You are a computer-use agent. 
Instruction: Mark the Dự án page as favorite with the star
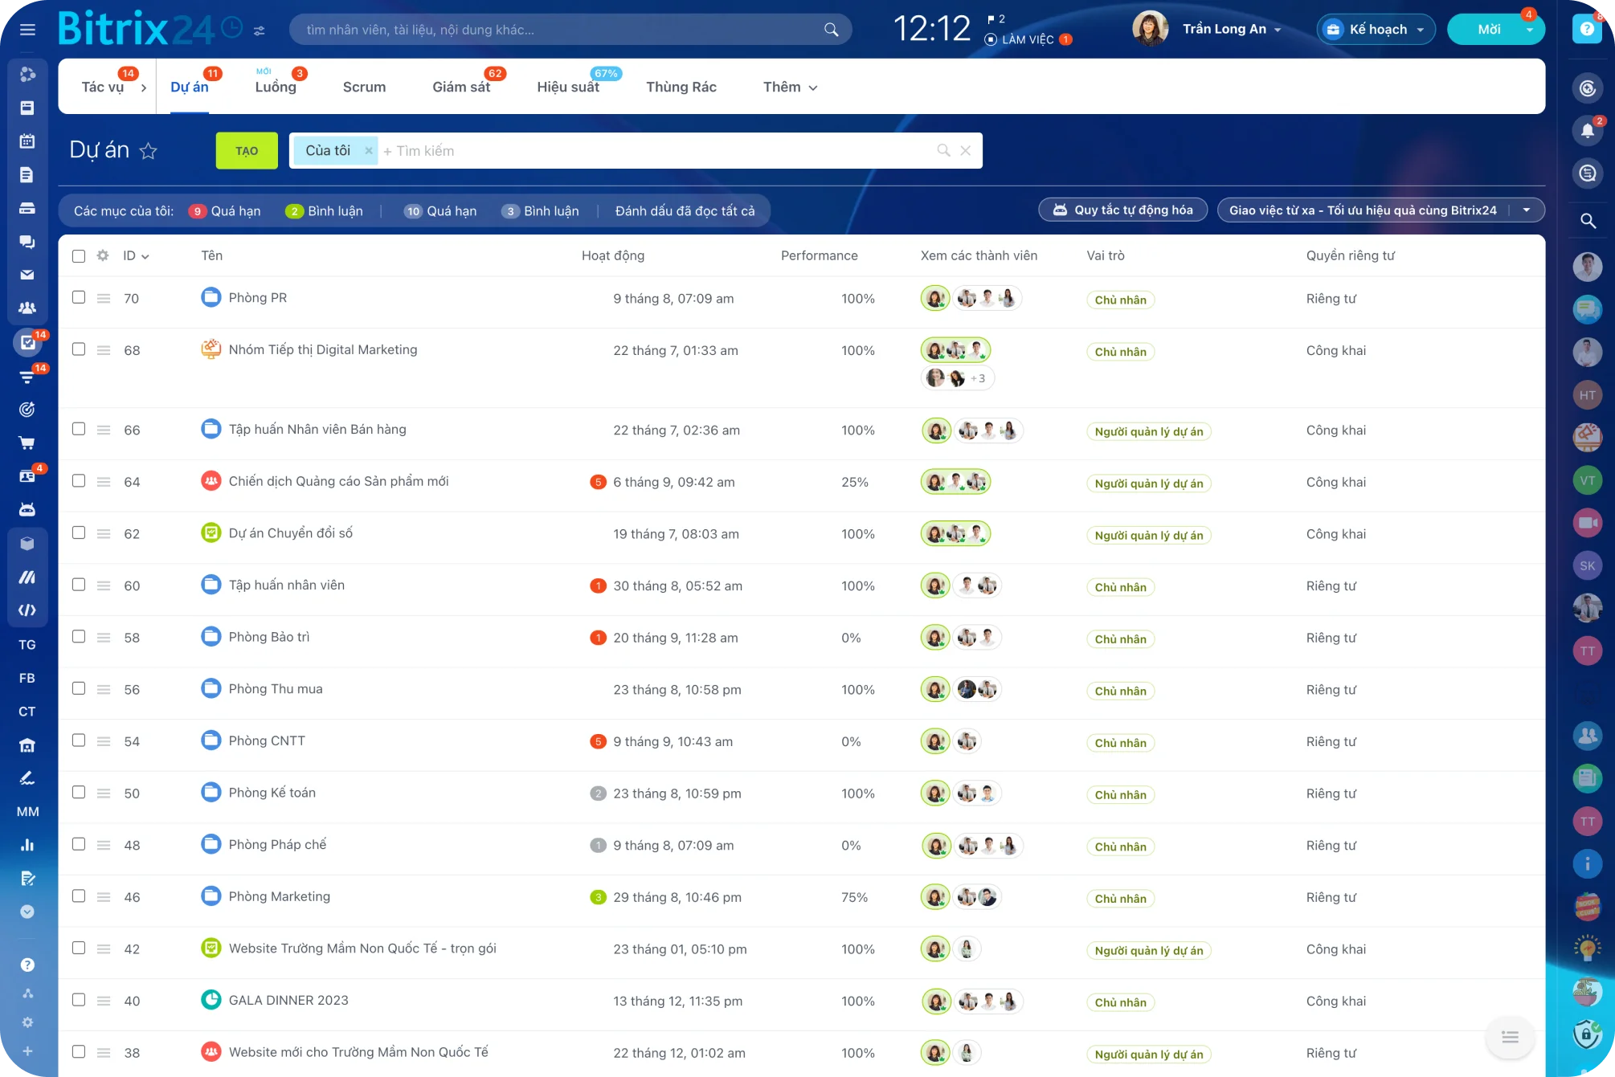click(149, 151)
